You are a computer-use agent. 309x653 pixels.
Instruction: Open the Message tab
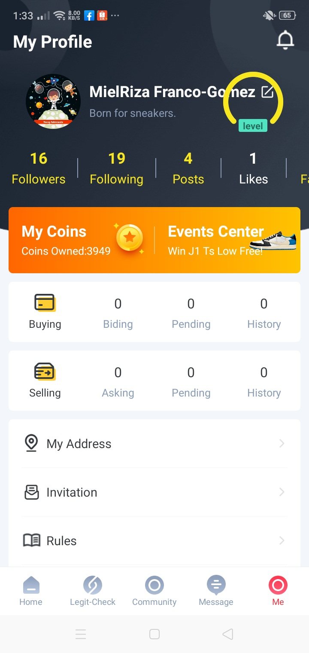[x=216, y=591]
